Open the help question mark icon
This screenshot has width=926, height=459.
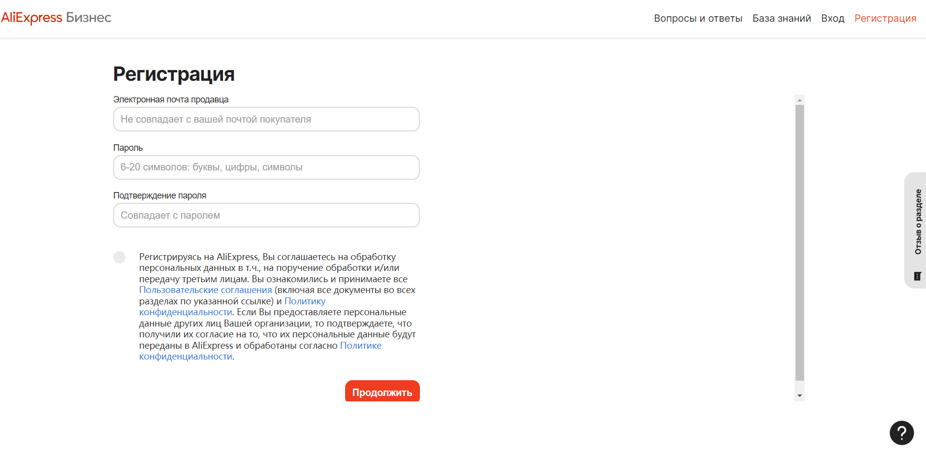pos(901,433)
